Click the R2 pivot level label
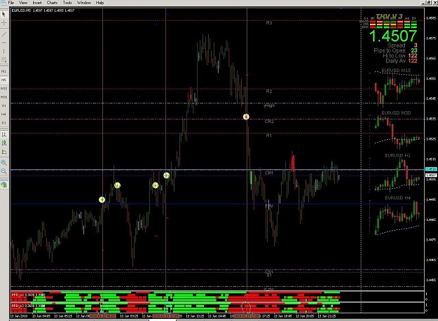Image resolution: width=438 pixels, height=321 pixels. pos(268,91)
